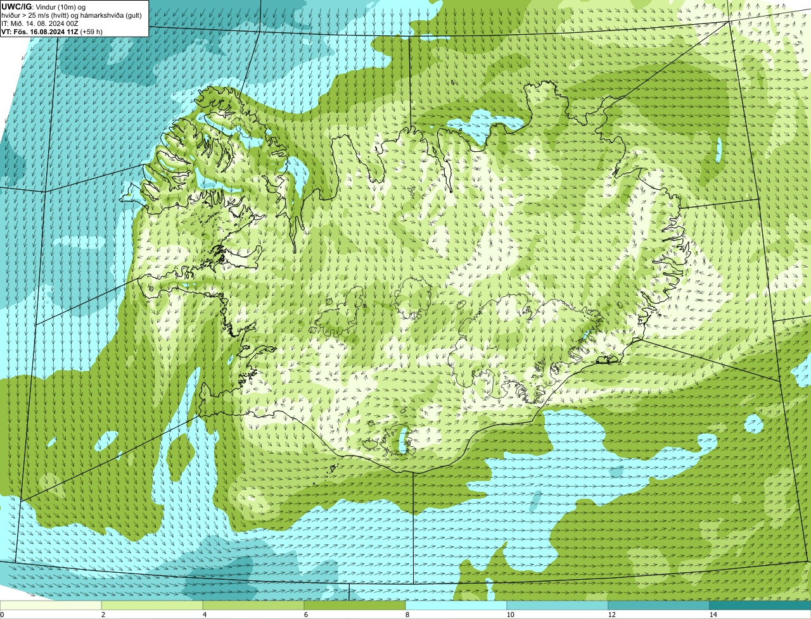The image size is (811, 619).
Task: Click the '4' label on the color scale
Action: 204,615
